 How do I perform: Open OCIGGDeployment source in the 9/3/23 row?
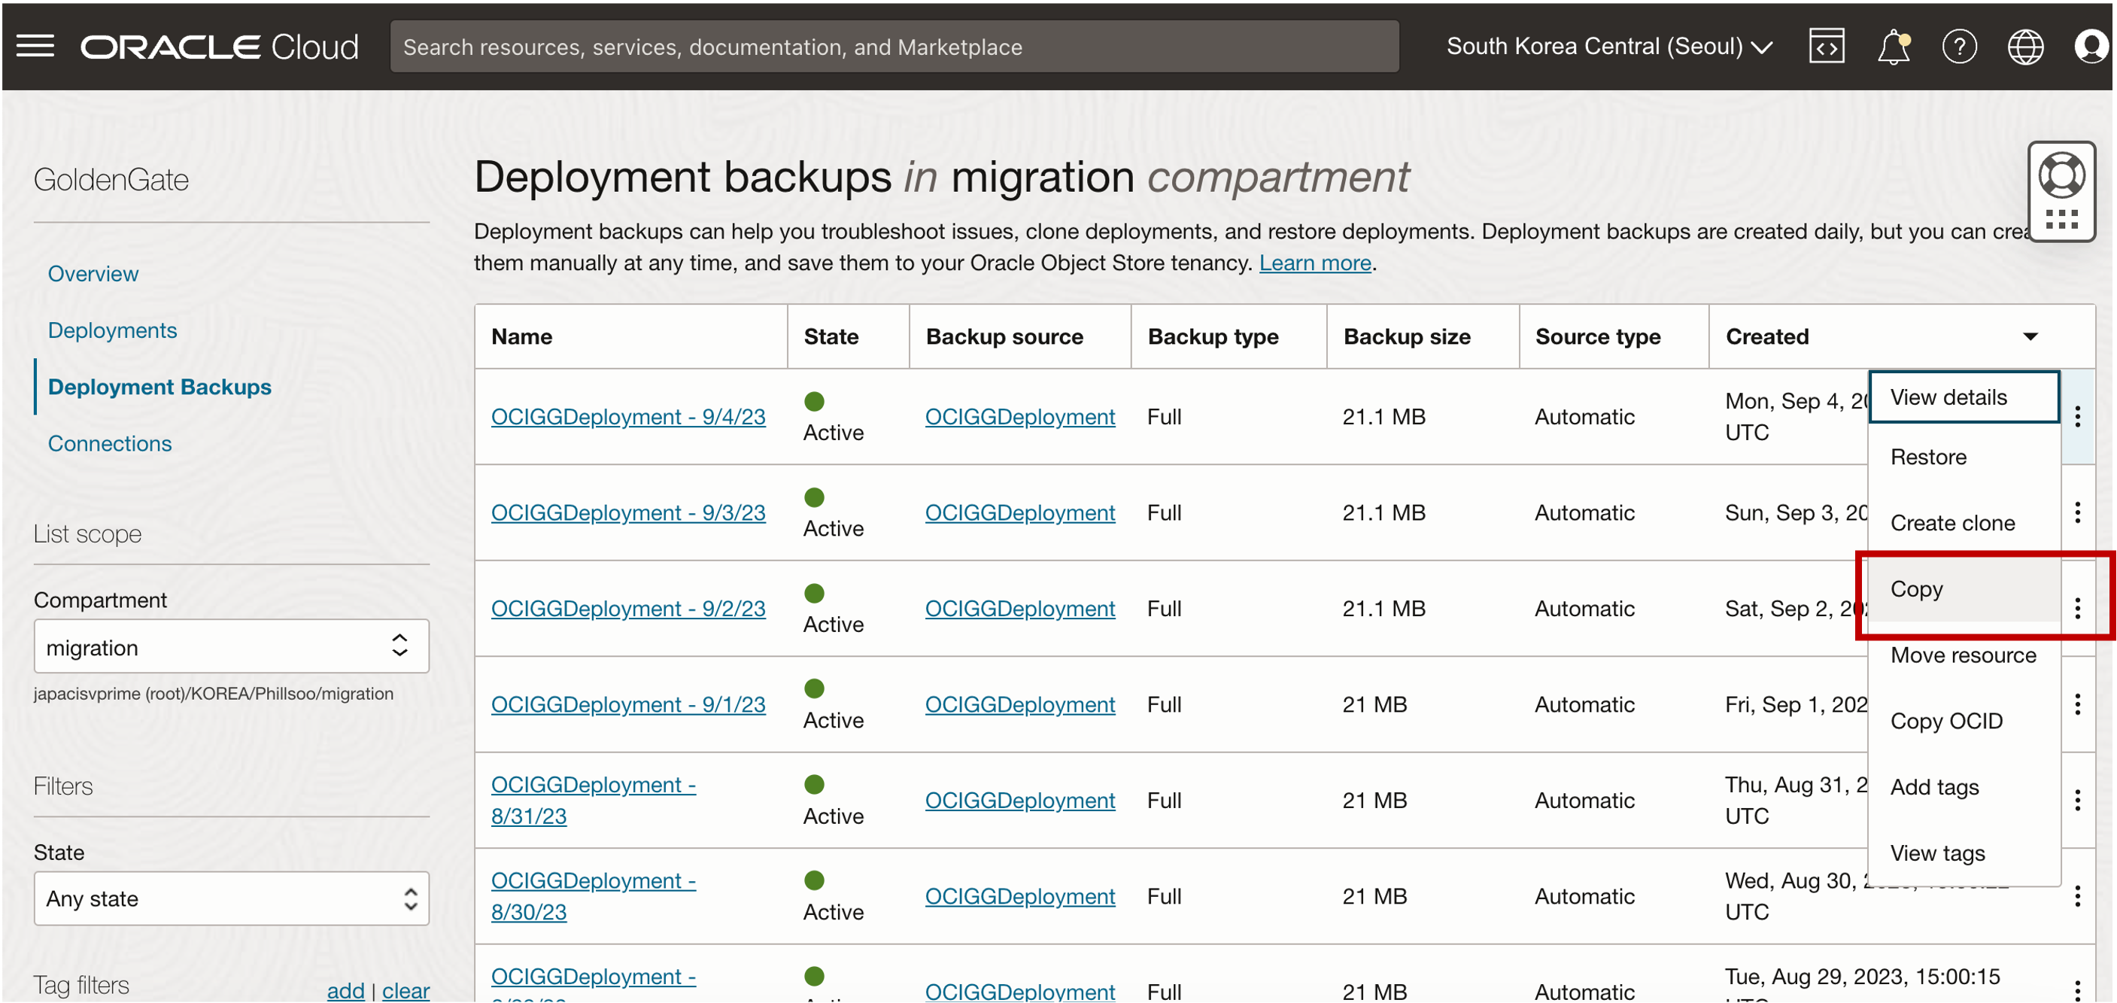pos(1020,513)
